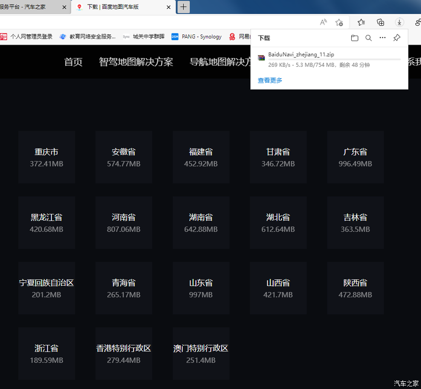Image resolution: width=421 pixels, height=389 pixels.
Task: Open a new browser tab
Action: [183, 7]
